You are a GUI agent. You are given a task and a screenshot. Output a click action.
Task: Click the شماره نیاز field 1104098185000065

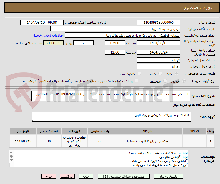click(158, 23)
